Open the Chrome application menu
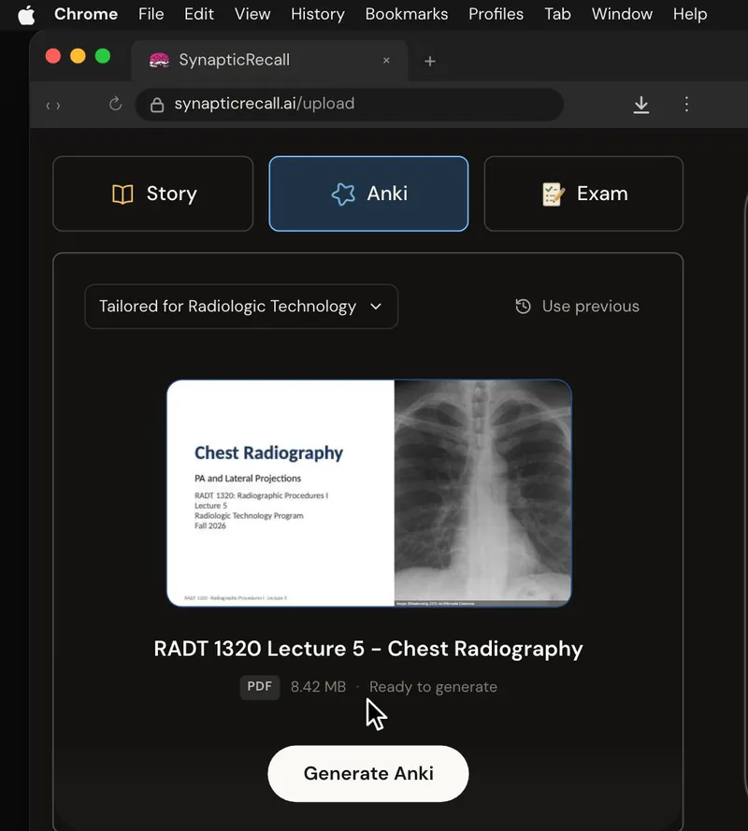Screen dimensions: 748x831 86,14
